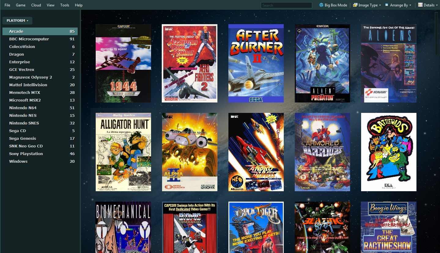Select the Nintendo N64 platform
This screenshot has height=253, width=440.
[40, 108]
